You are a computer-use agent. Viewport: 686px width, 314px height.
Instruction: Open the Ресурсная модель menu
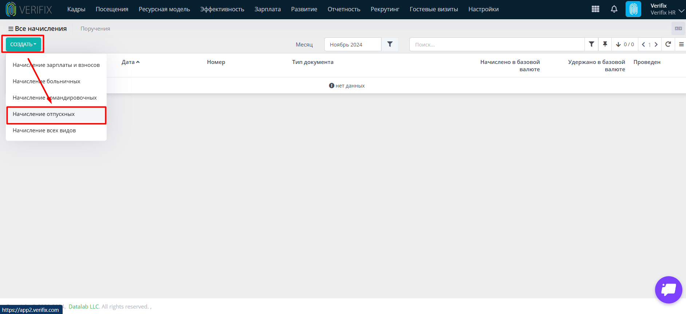164,9
